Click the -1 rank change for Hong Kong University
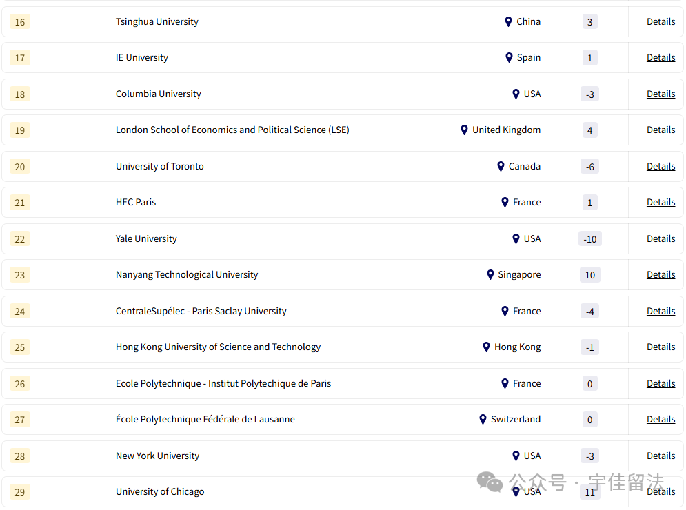 (589, 347)
